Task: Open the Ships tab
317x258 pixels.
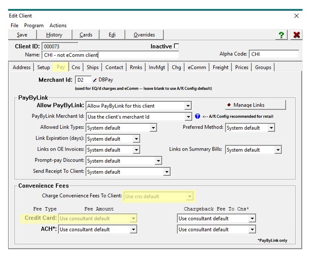Action: 93,67
